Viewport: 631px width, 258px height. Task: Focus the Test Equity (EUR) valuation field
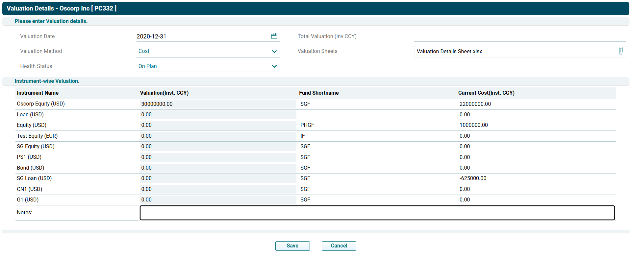tap(217, 136)
